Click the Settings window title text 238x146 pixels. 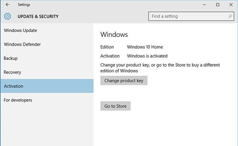[24, 5]
